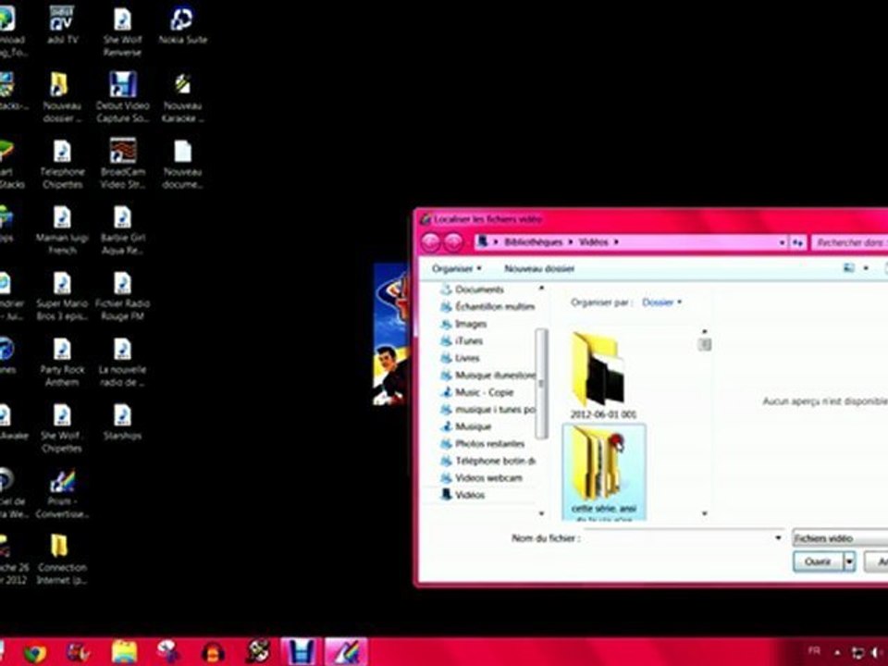Select the 'cette série, ainsi' folder
Viewport: 888px width, 666px height.
click(604, 473)
